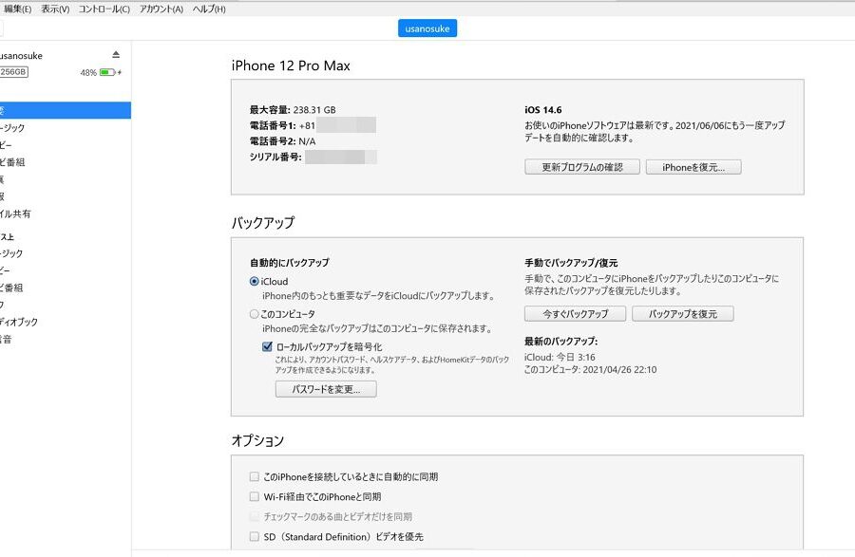The height and width of the screenshot is (557, 855).
Task: Enable SD (Standard Definition) ビデオを優先
Action: [254, 536]
